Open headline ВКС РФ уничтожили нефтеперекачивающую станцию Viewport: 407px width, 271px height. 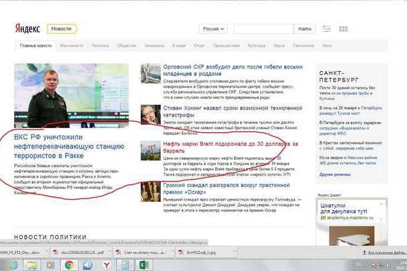pos(69,146)
